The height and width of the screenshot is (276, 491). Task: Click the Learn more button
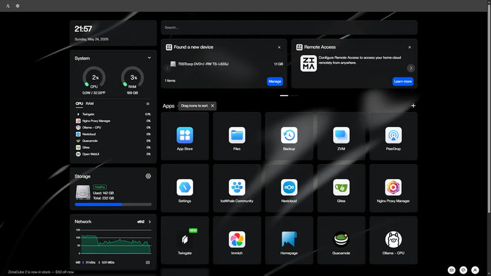point(403,82)
